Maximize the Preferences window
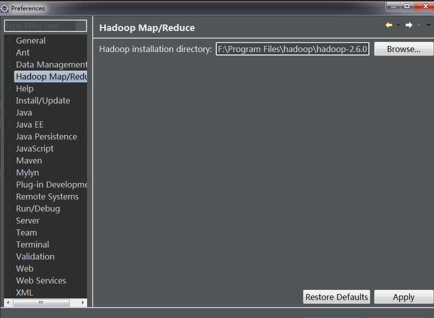Viewport: 434px width, 318px height. [x=407, y=6]
